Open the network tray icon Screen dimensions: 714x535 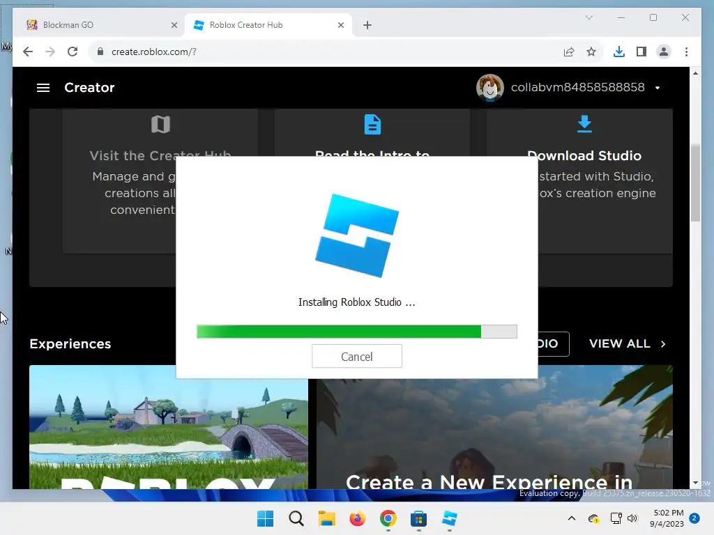(616, 518)
